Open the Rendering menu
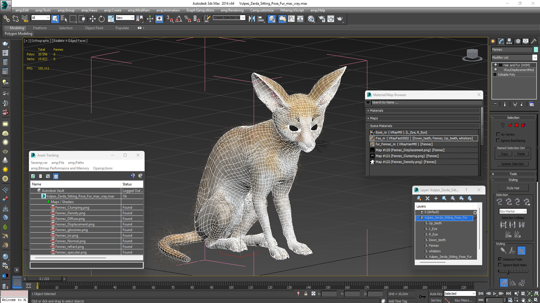The width and height of the screenshot is (540, 303). click(x=232, y=10)
